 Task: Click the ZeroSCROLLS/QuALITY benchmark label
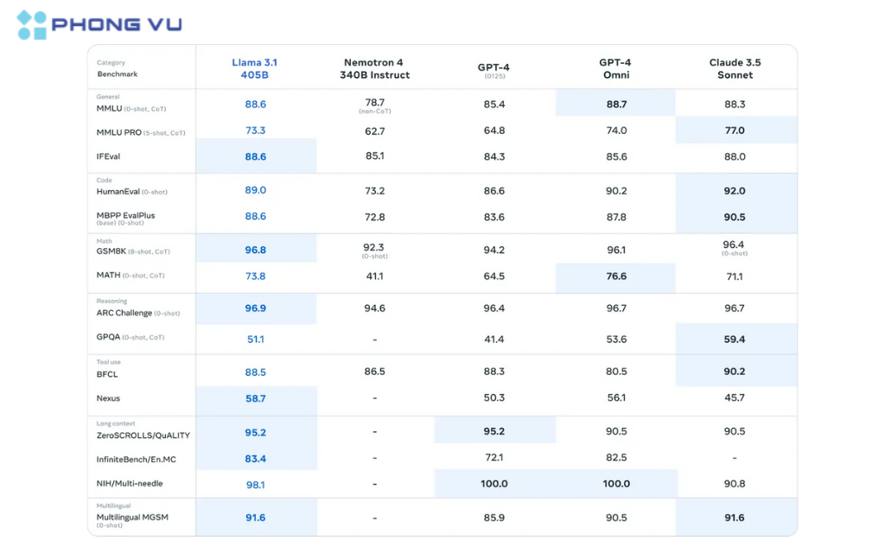click(x=143, y=435)
